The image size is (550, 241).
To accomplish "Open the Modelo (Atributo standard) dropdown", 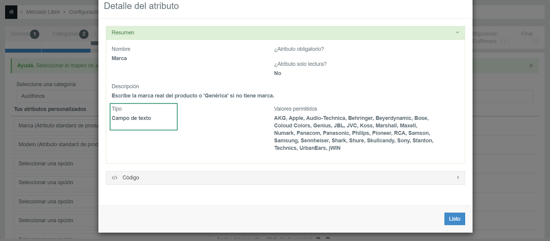I will pos(56,144).
